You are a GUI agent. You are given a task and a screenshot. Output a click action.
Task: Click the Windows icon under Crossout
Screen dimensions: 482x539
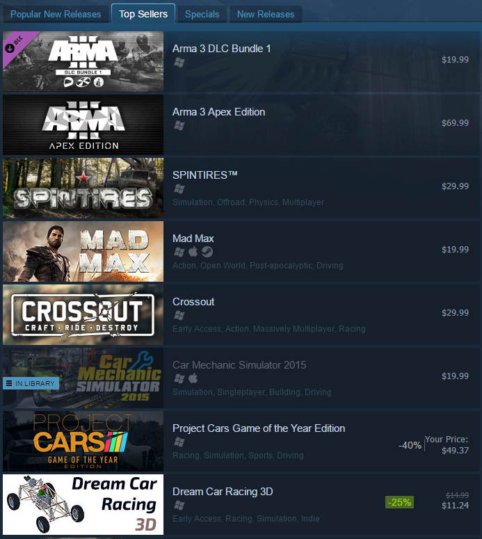[x=179, y=315]
